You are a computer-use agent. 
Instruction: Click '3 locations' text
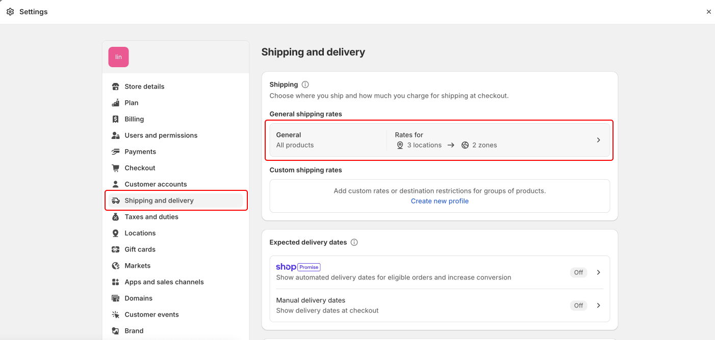[x=424, y=145]
